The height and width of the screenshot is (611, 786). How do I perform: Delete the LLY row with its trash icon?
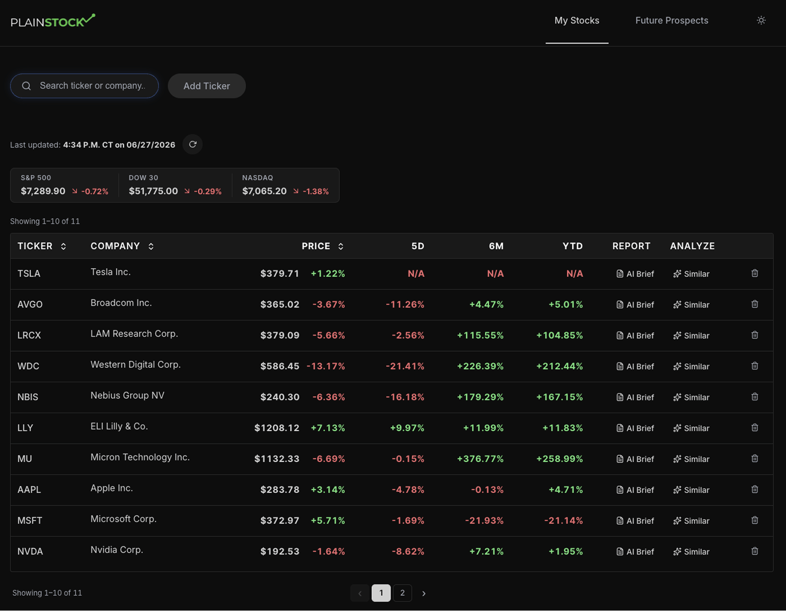[x=755, y=428]
